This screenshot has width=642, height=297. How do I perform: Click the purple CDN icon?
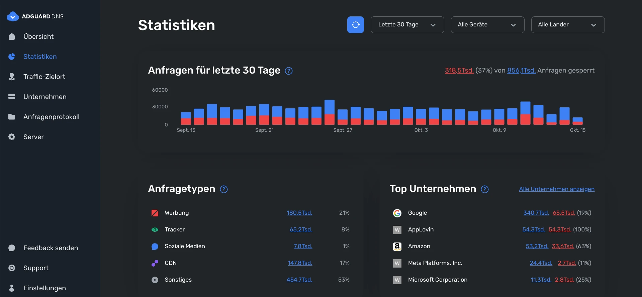(155, 263)
